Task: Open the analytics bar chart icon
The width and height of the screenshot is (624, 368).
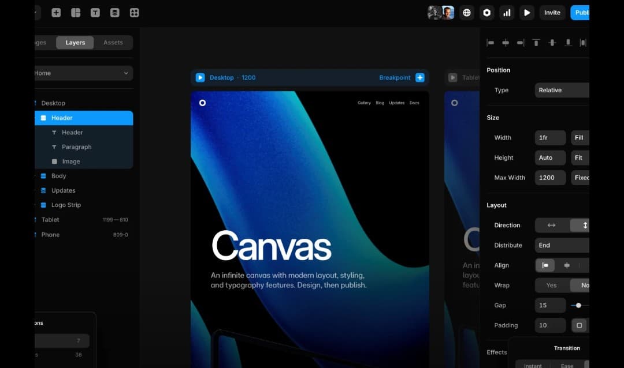Action: (507, 13)
